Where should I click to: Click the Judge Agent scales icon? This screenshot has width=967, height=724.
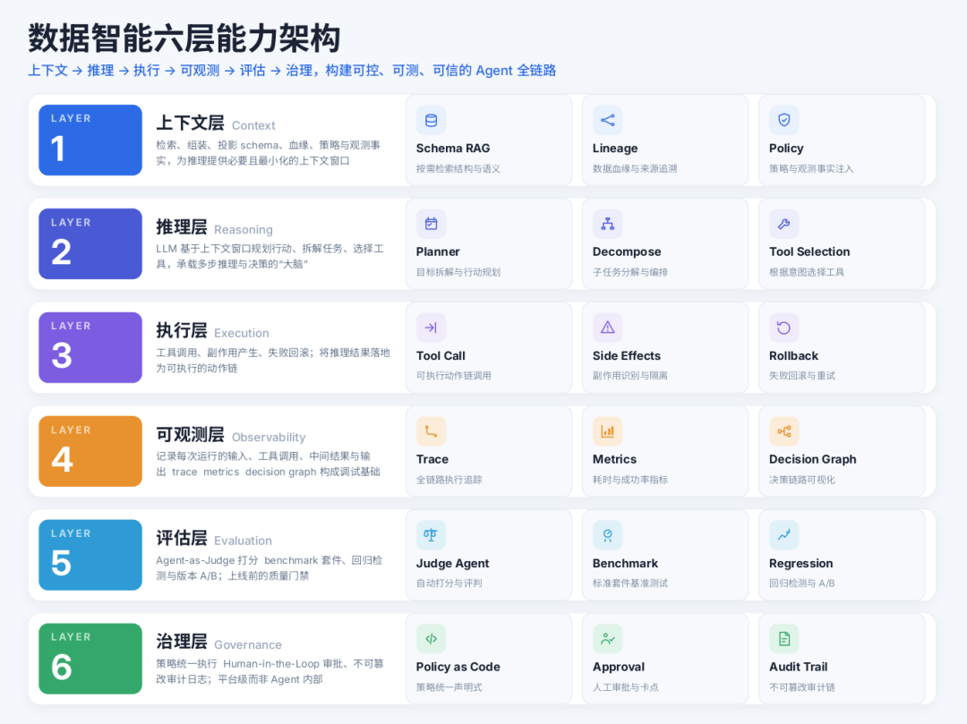(x=431, y=535)
